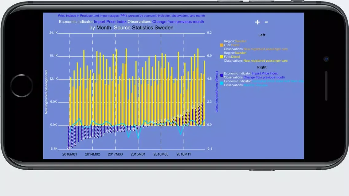Click the 4.6 right axis value

click(209, 79)
